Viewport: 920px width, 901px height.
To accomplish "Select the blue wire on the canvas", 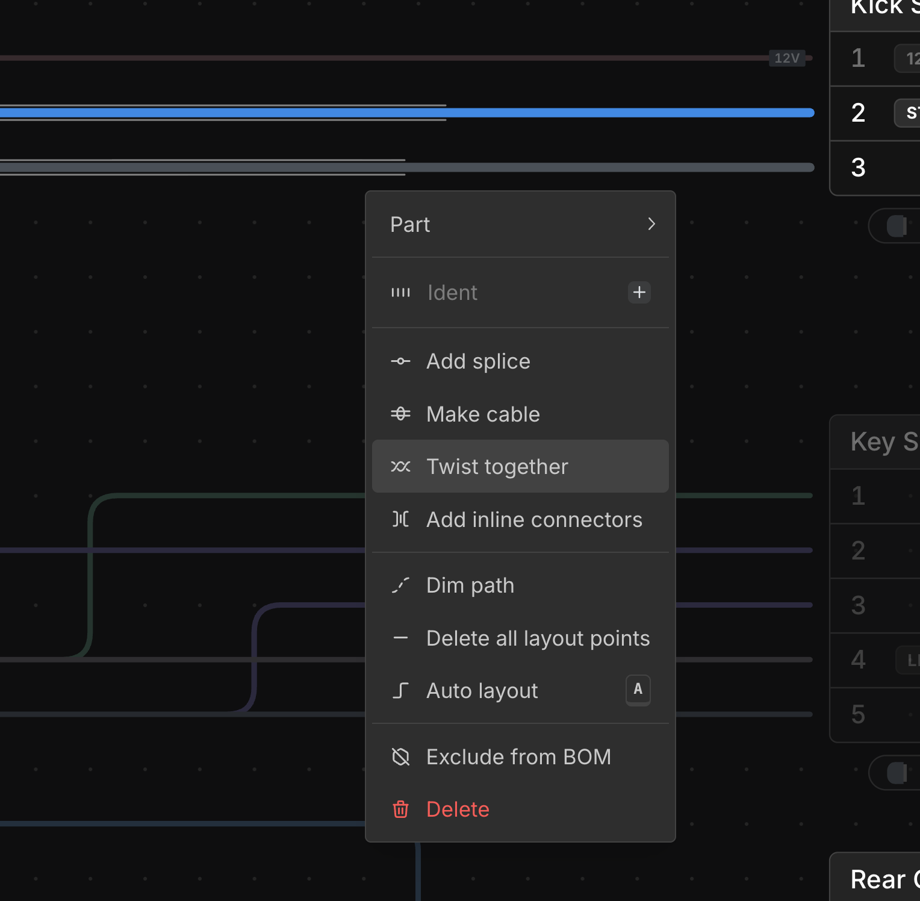I will coord(602,113).
